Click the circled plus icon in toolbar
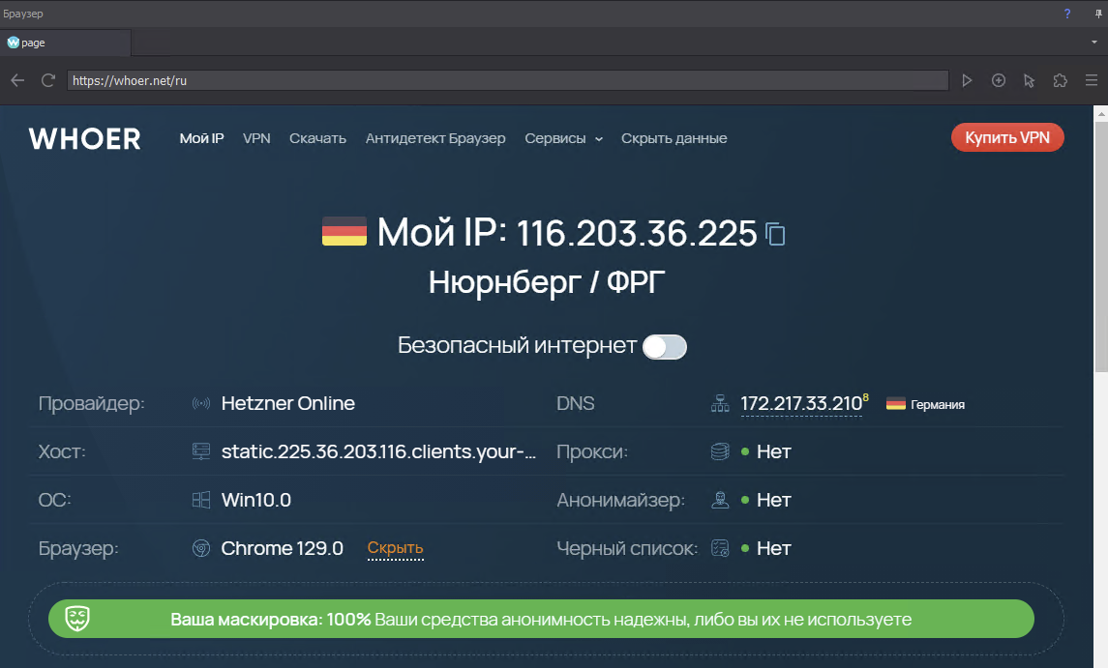 point(999,80)
